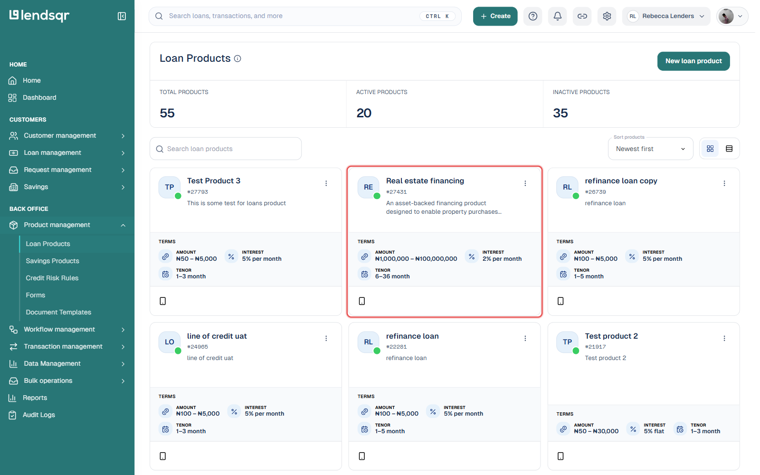Click New loan product button
Image resolution: width=760 pixels, height=475 pixels.
coord(693,61)
